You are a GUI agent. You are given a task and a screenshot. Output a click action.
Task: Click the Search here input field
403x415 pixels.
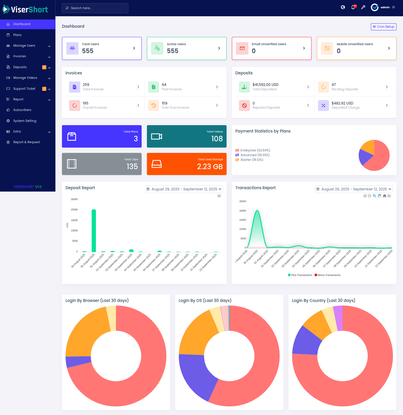[95, 8]
